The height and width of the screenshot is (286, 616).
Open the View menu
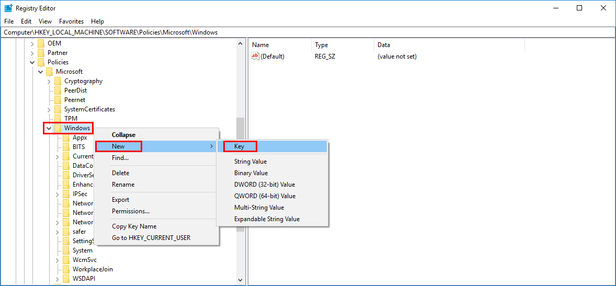(45, 21)
